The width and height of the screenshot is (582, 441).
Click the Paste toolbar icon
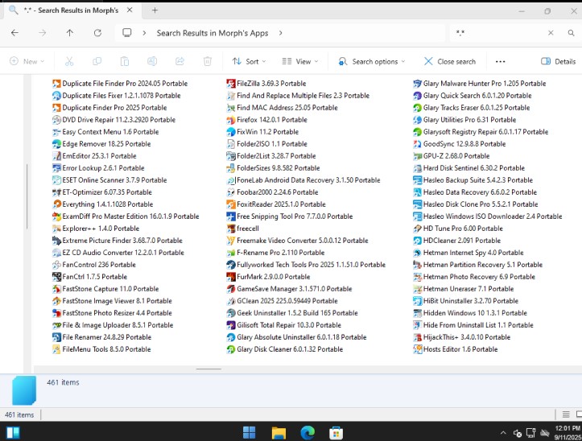[x=125, y=61]
